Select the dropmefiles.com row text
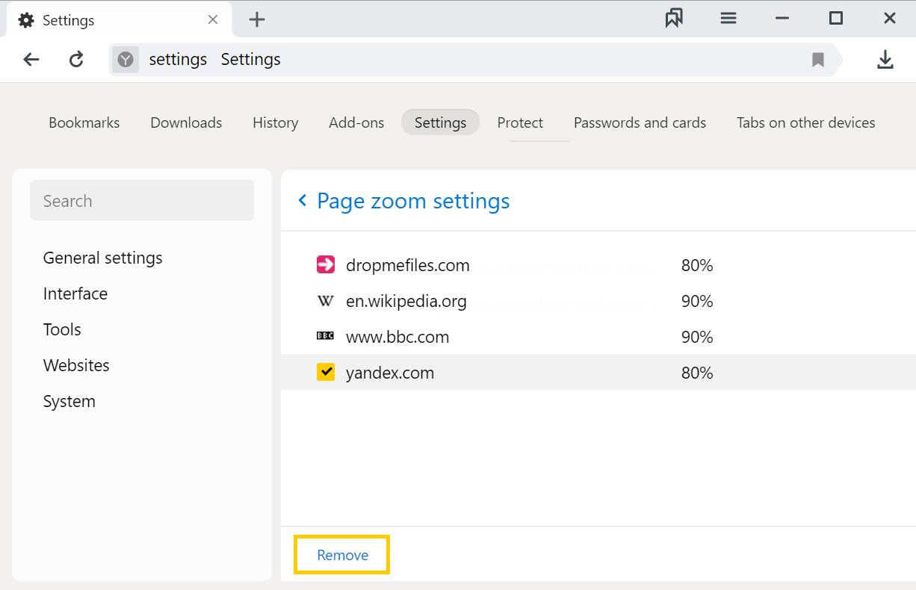This screenshot has width=916, height=590. (x=408, y=265)
